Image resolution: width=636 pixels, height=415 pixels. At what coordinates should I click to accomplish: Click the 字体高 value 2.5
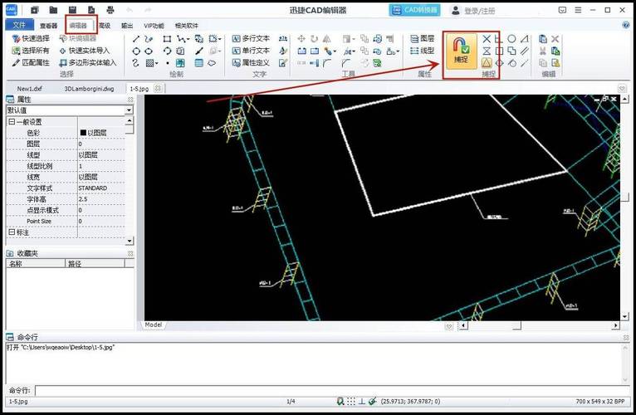[x=101, y=199]
